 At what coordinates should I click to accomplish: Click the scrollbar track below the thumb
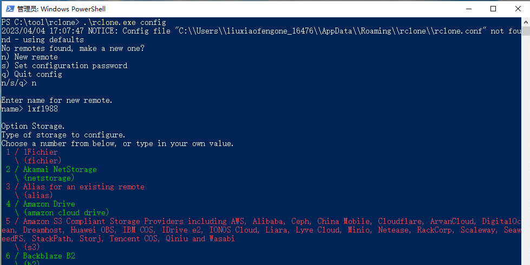click(x=525, y=162)
